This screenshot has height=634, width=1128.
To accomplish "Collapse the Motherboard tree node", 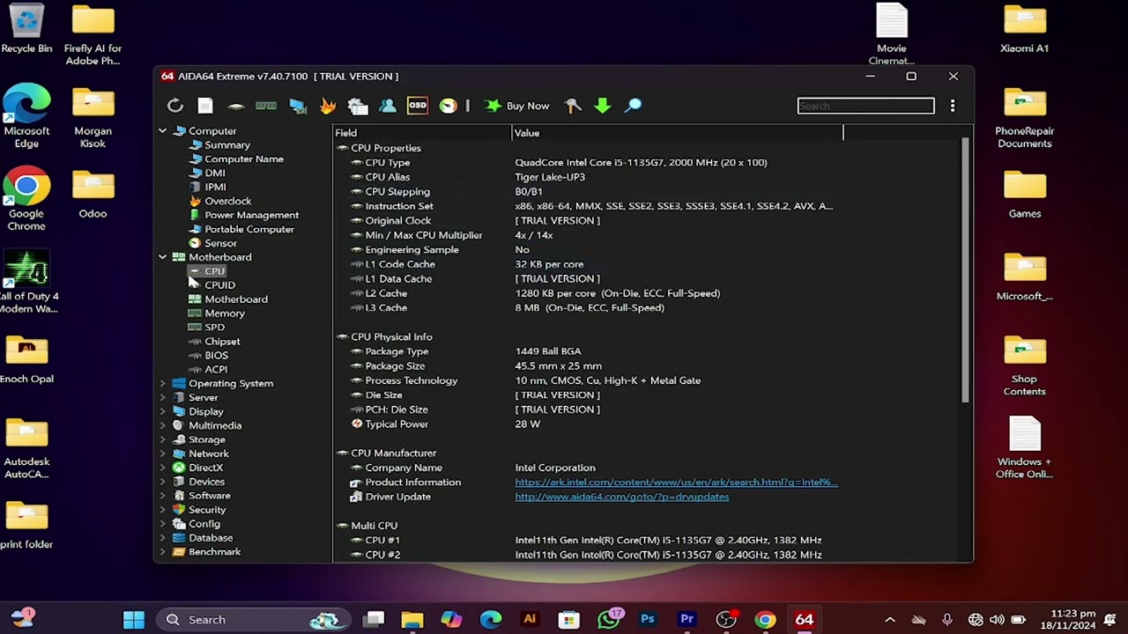I will (162, 257).
